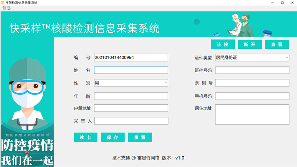
Task: Focus the 编号 number field
Action: click(x=131, y=58)
